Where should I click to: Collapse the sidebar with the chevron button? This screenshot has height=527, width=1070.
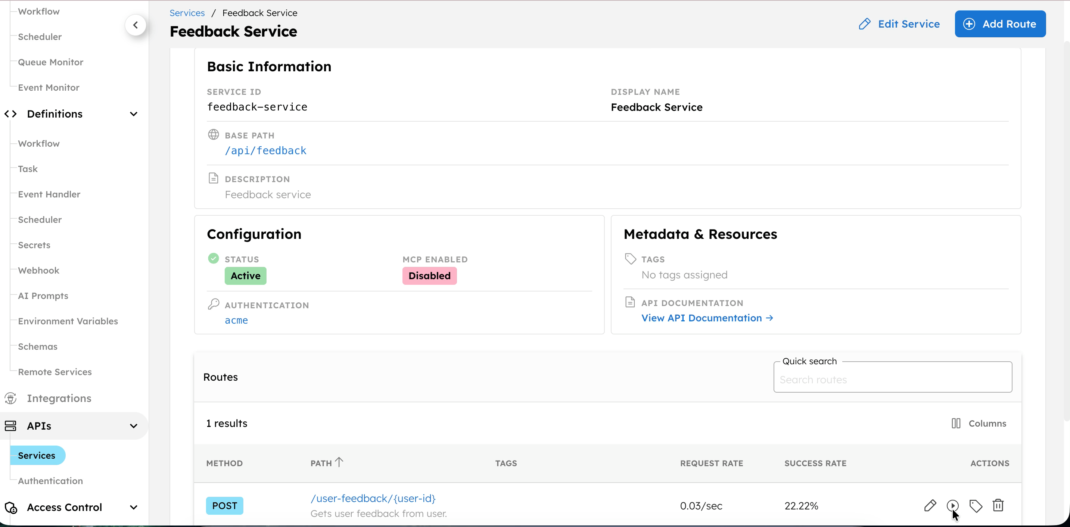point(136,25)
